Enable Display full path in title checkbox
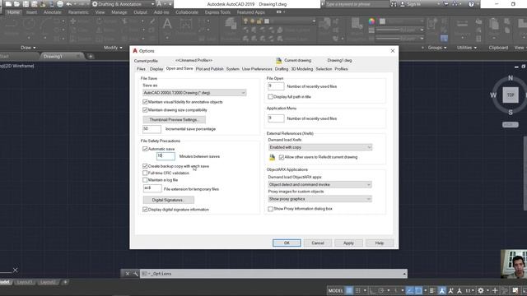Viewport: 527px width, 296px height. 271,97
